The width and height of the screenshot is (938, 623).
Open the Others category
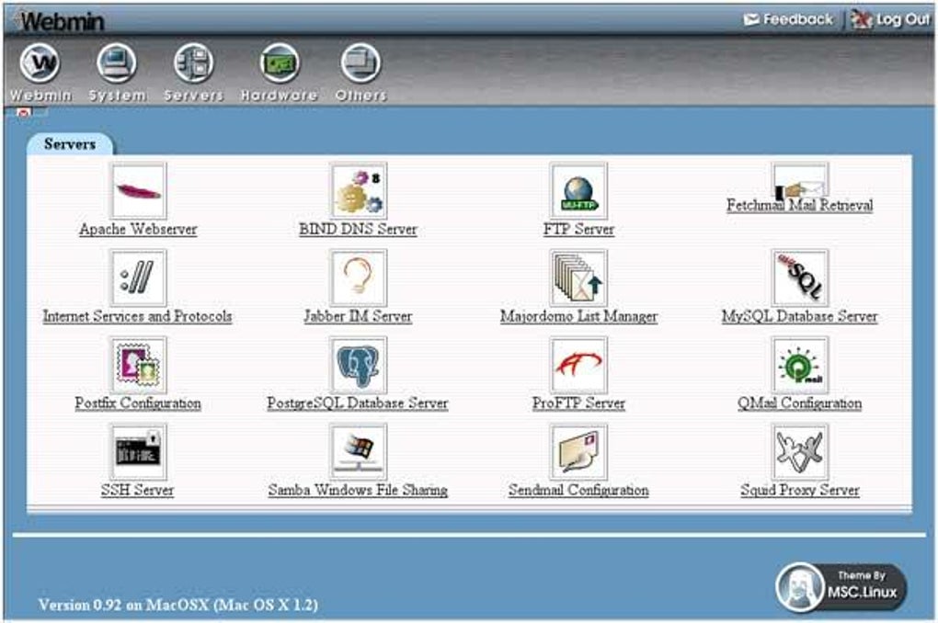pyautogui.click(x=360, y=73)
